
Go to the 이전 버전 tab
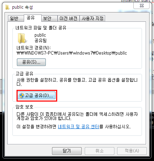pyautogui.click(x=69, y=18)
